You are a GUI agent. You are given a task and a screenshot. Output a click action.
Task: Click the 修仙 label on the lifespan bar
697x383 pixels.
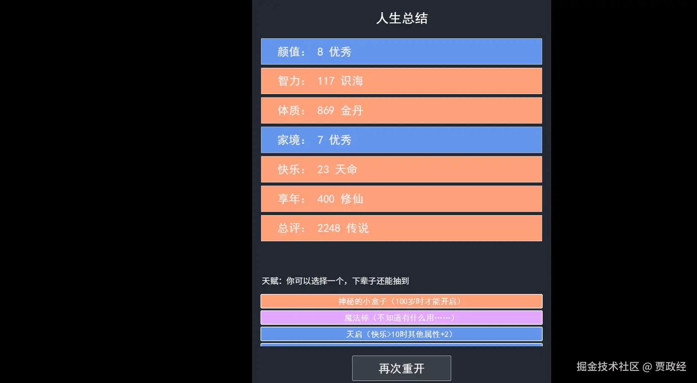pyautogui.click(x=355, y=199)
